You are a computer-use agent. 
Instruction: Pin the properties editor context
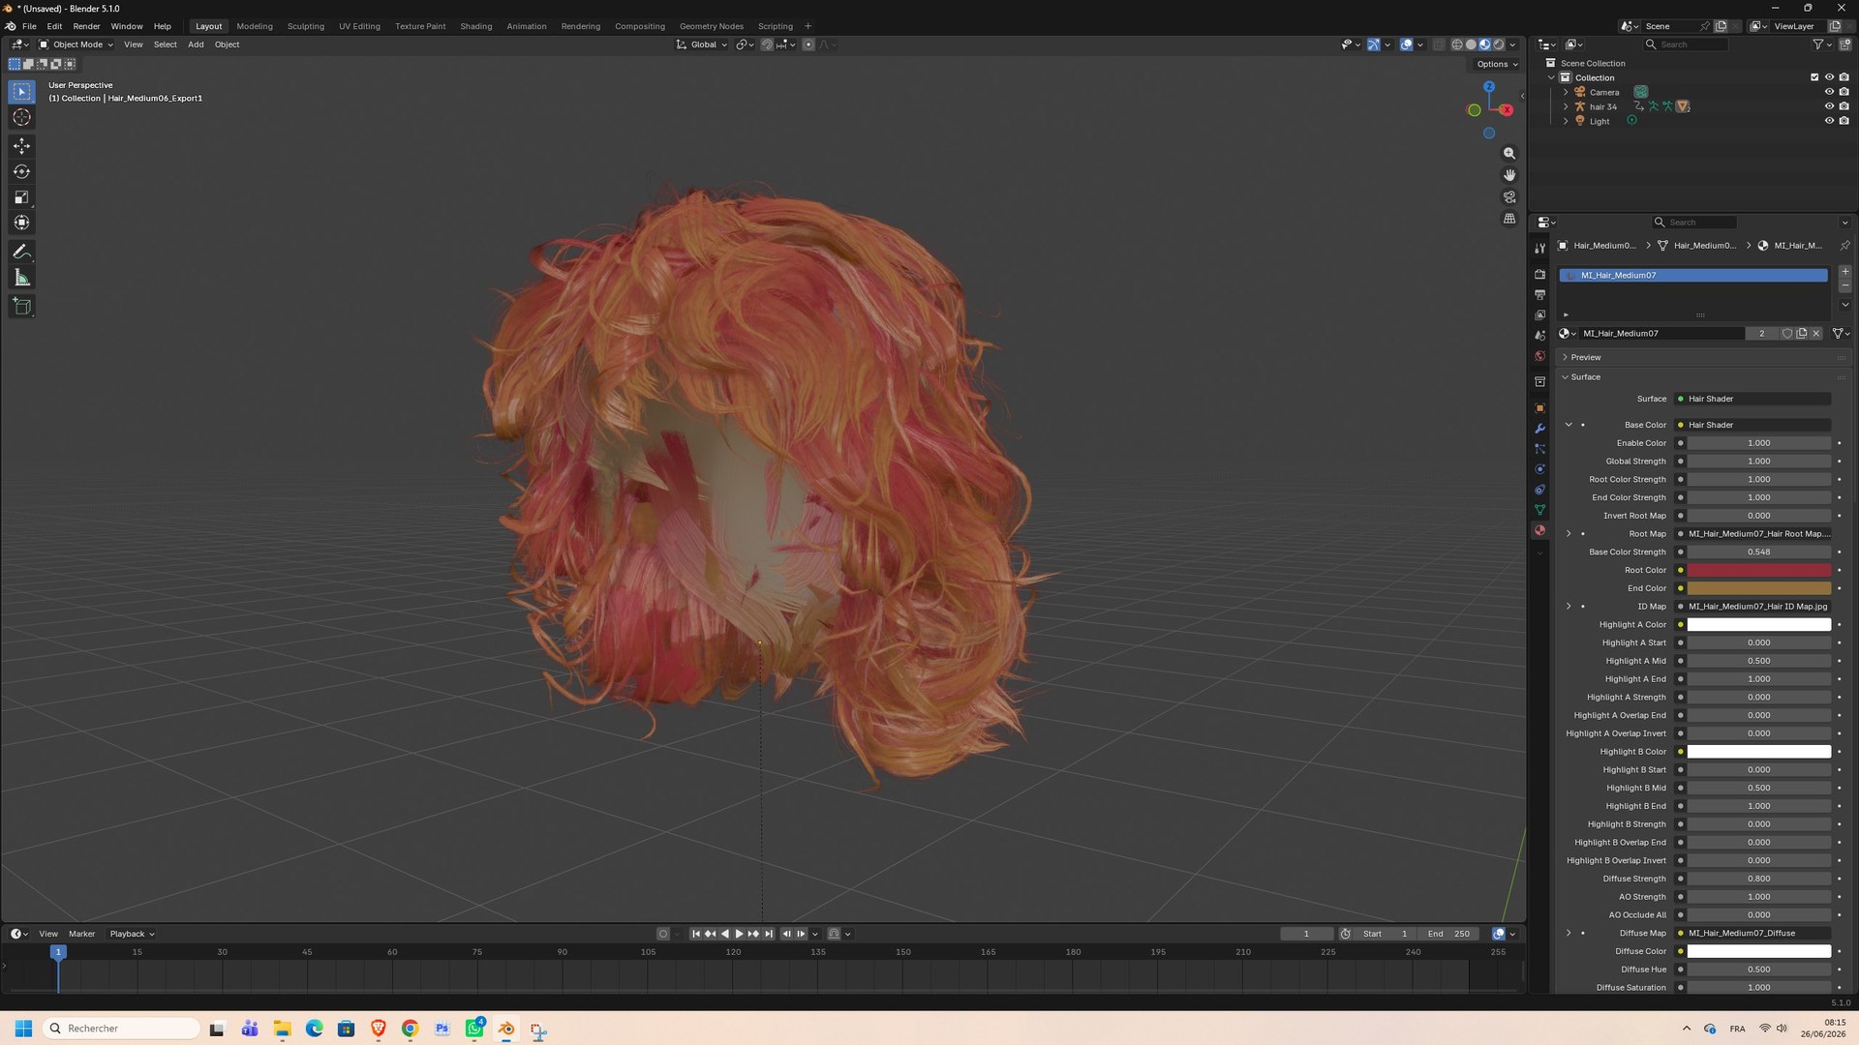(x=1844, y=246)
